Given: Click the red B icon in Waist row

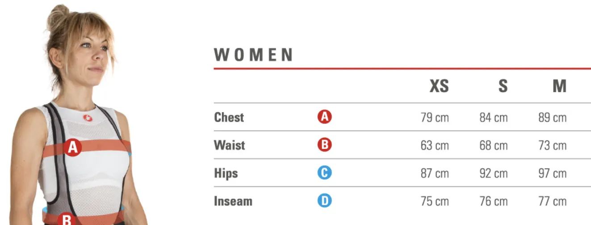Looking at the screenshot, I should (x=325, y=145).
